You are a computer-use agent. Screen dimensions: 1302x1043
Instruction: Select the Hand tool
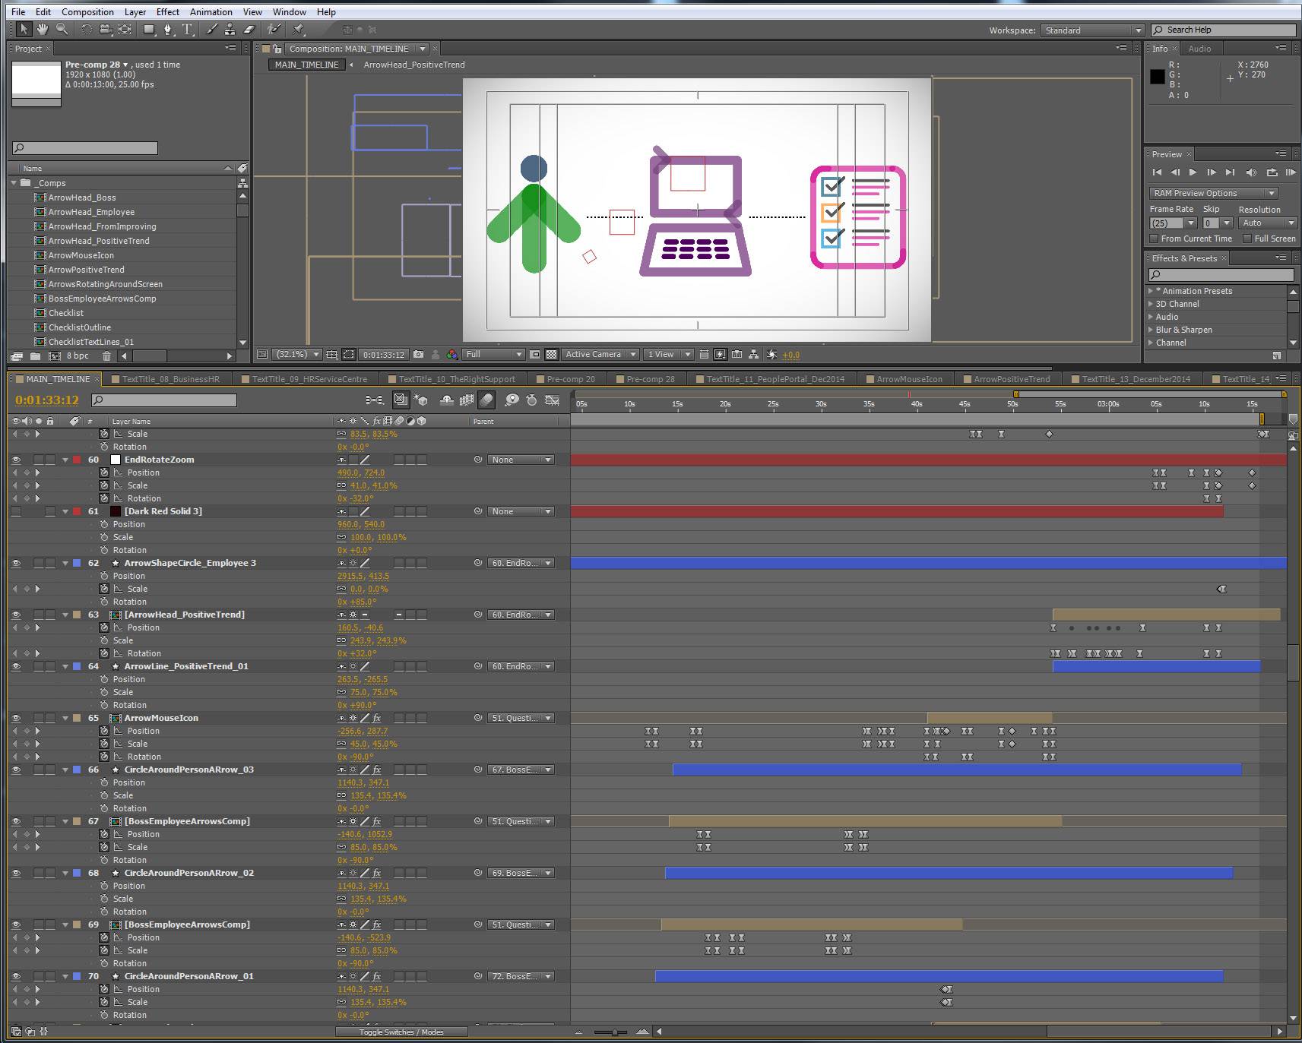coord(42,30)
